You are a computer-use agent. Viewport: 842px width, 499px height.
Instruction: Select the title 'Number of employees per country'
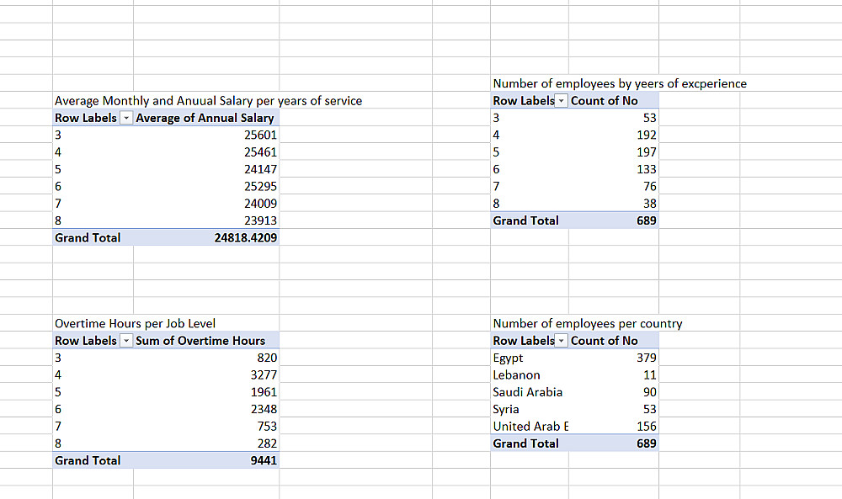coord(588,323)
